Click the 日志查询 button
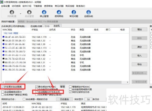Screen dimensions: 152x111 [64, 99]
